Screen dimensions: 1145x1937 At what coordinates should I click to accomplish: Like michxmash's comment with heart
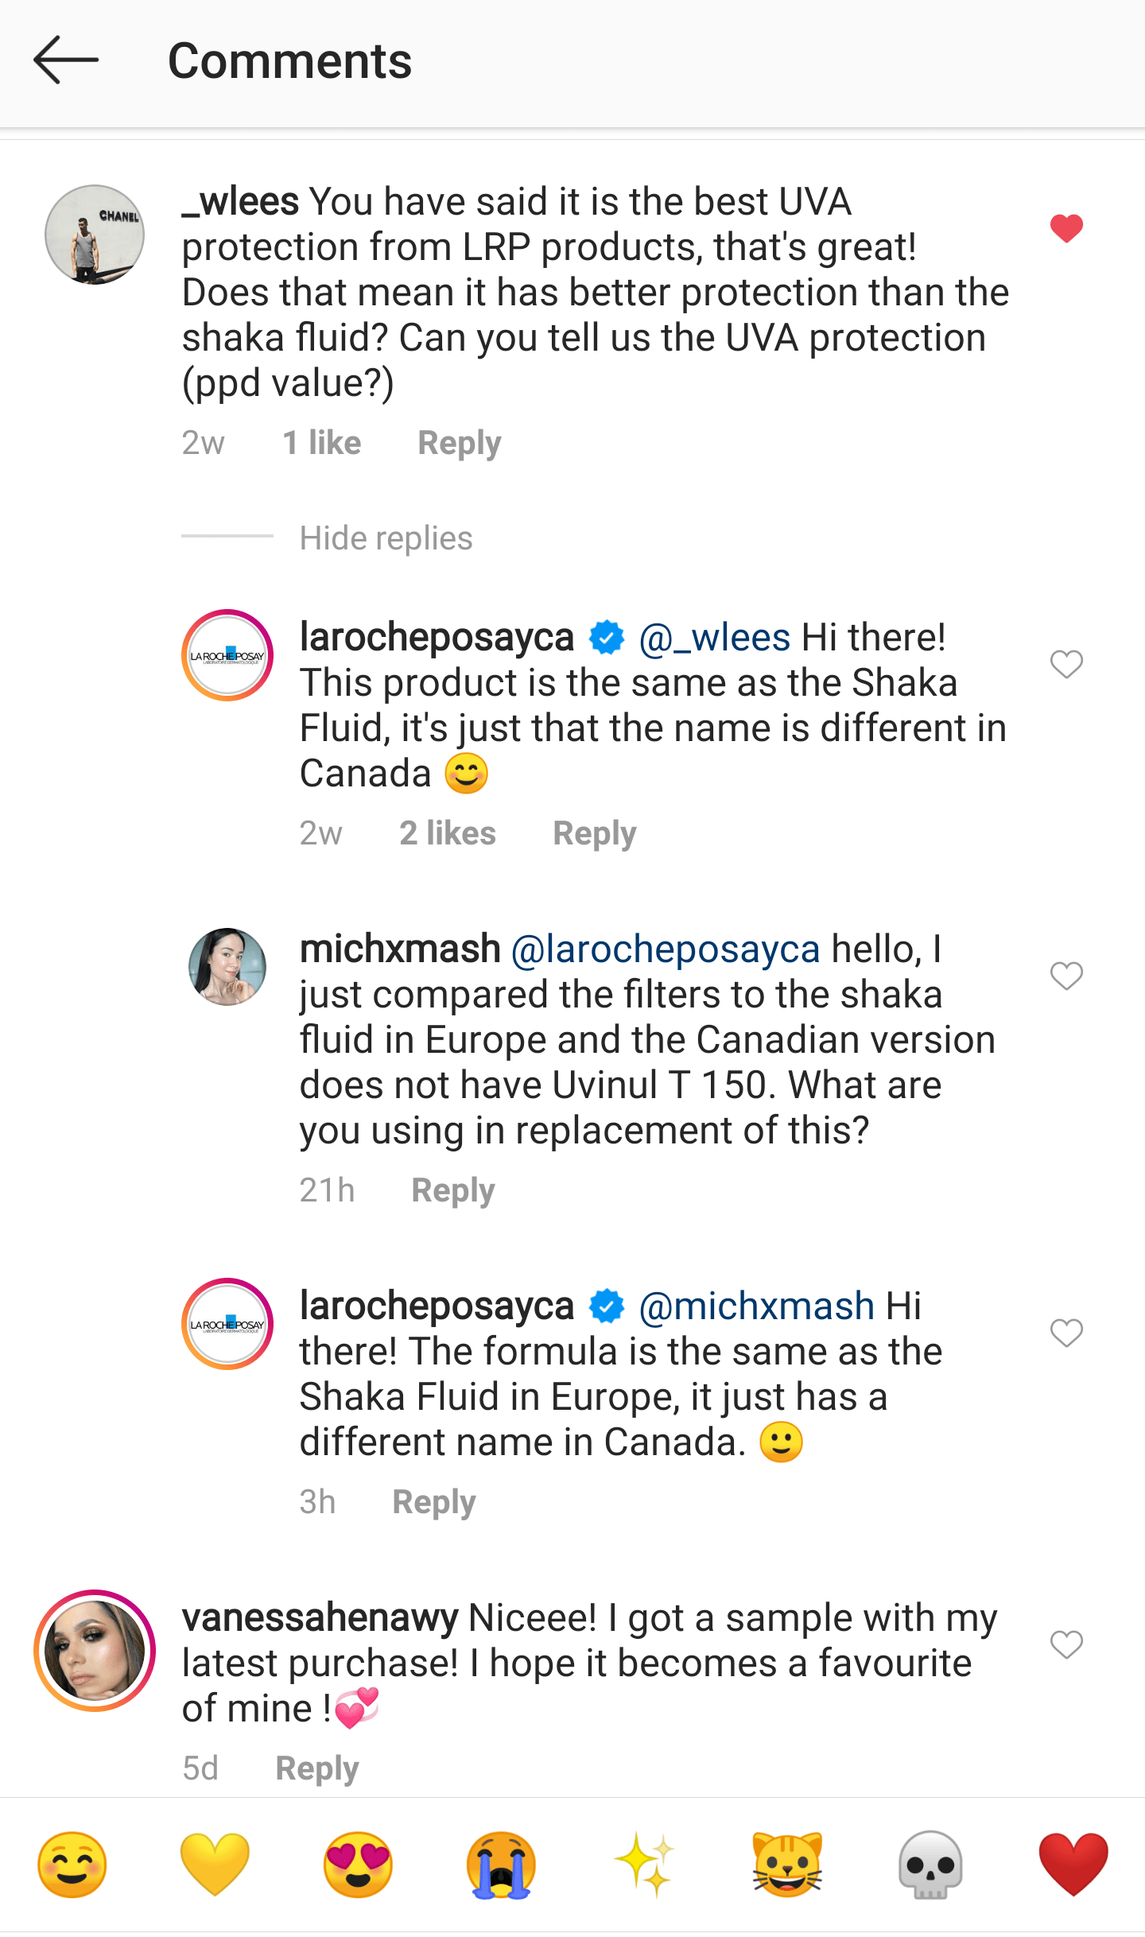[1066, 976]
